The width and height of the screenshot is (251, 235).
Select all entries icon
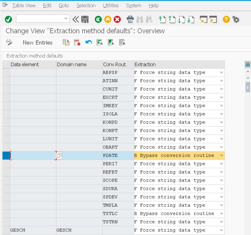coord(100,42)
